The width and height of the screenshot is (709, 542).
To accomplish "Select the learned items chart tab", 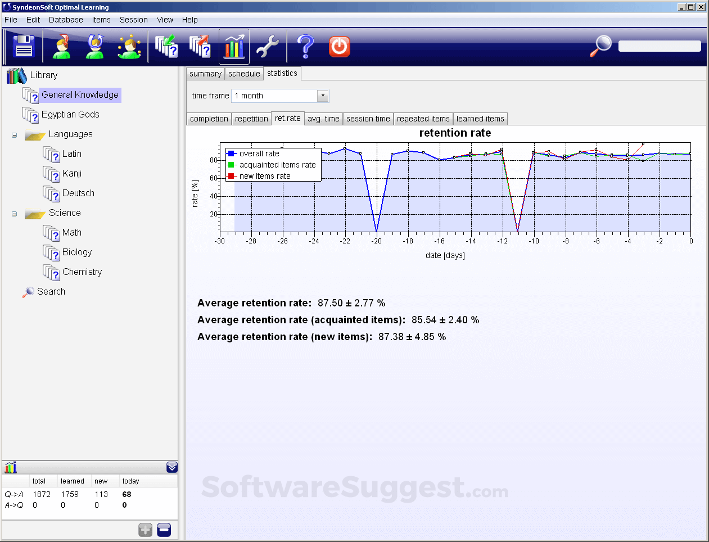I will coord(480,119).
